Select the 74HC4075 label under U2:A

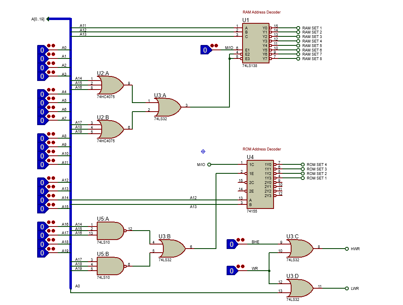coord(106,97)
